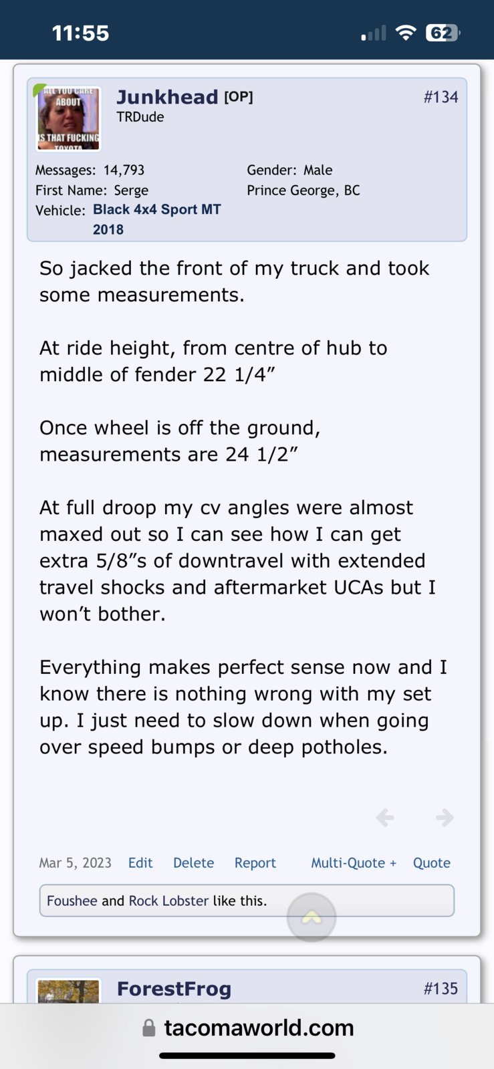Tap the scroll-to-top floating arrow button

[x=312, y=917]
